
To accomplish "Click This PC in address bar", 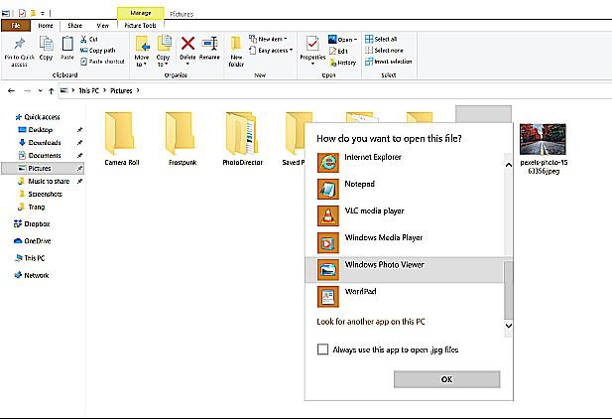I will click(x=88, y=90).
